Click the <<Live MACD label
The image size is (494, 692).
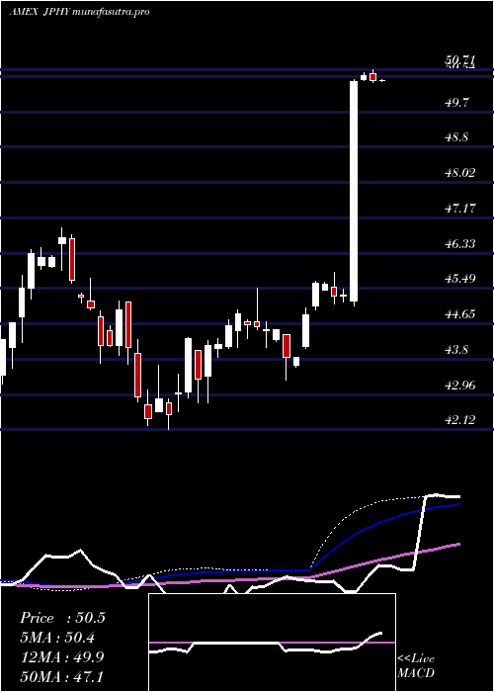(416, 665)
